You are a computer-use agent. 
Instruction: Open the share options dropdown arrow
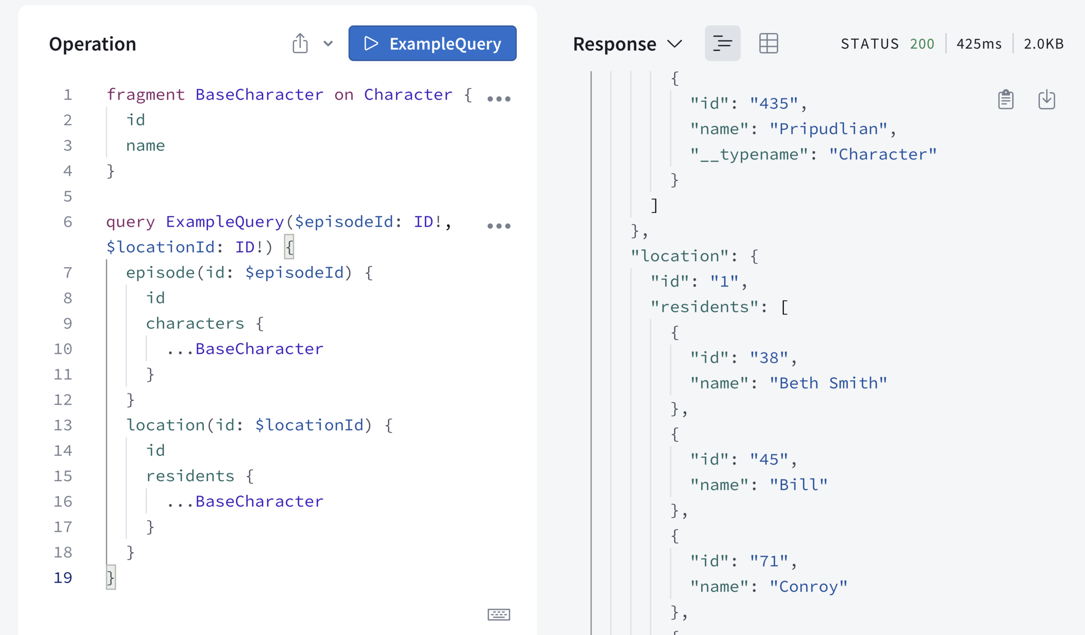(328, 43)
